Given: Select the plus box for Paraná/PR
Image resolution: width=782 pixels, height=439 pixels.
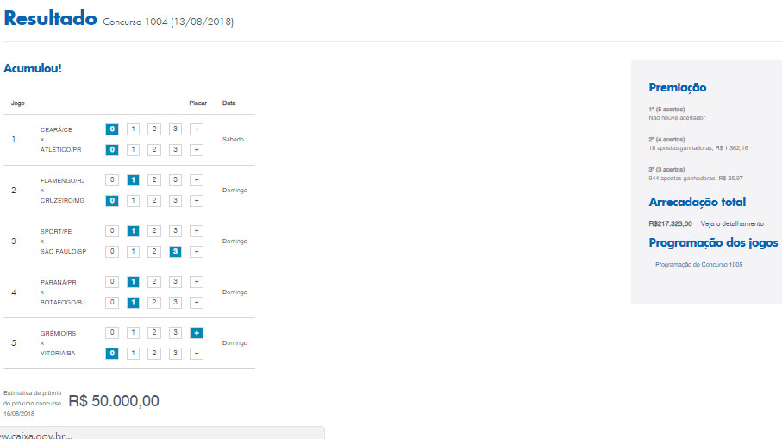Looking at the screenshot, I should click(197, 282).
